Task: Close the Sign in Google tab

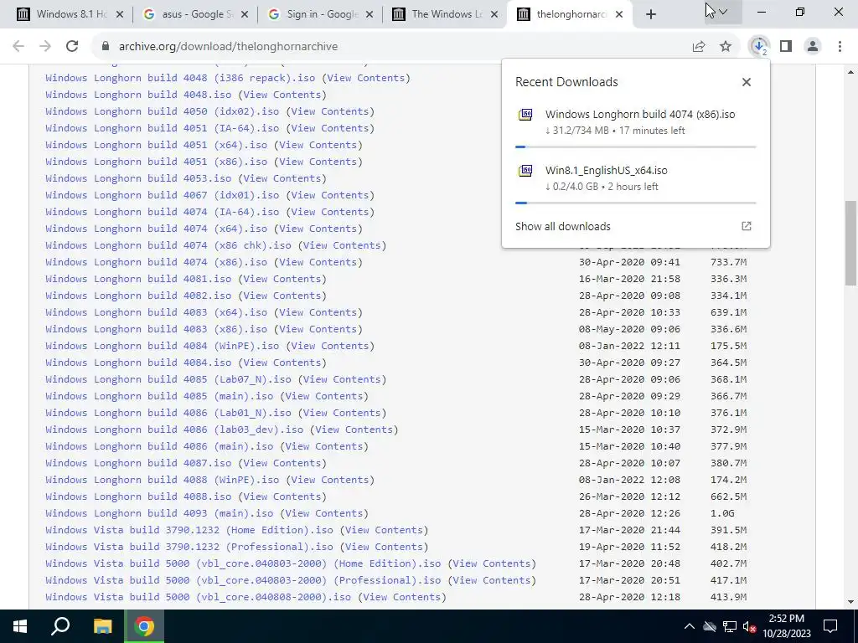Action: tap(370, 14)
